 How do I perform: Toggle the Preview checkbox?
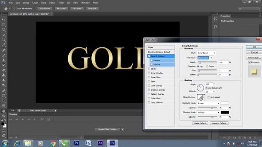249,62
